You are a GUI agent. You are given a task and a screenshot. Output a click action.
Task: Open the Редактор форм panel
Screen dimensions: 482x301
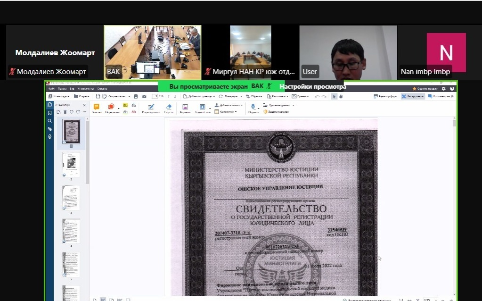[x=385, y=96]
